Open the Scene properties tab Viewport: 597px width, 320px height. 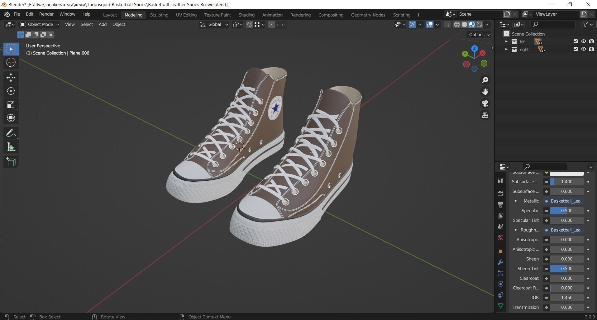point(500,227)
